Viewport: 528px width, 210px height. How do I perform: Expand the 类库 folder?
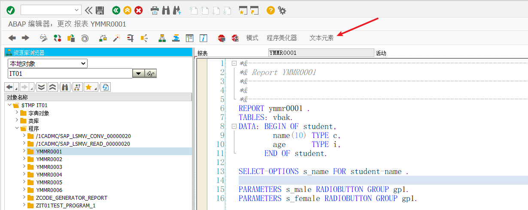(17, 120)
